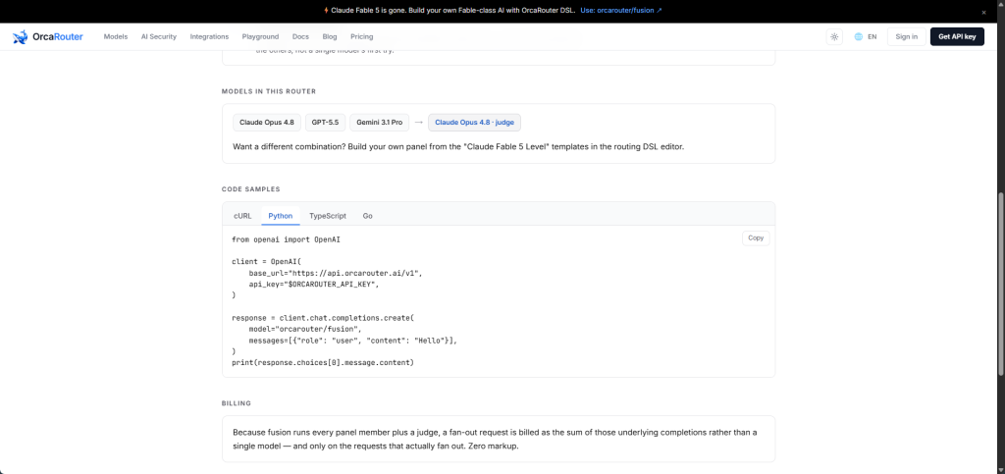Click the 'client = OpenAI(' code line

click(266, 261)
